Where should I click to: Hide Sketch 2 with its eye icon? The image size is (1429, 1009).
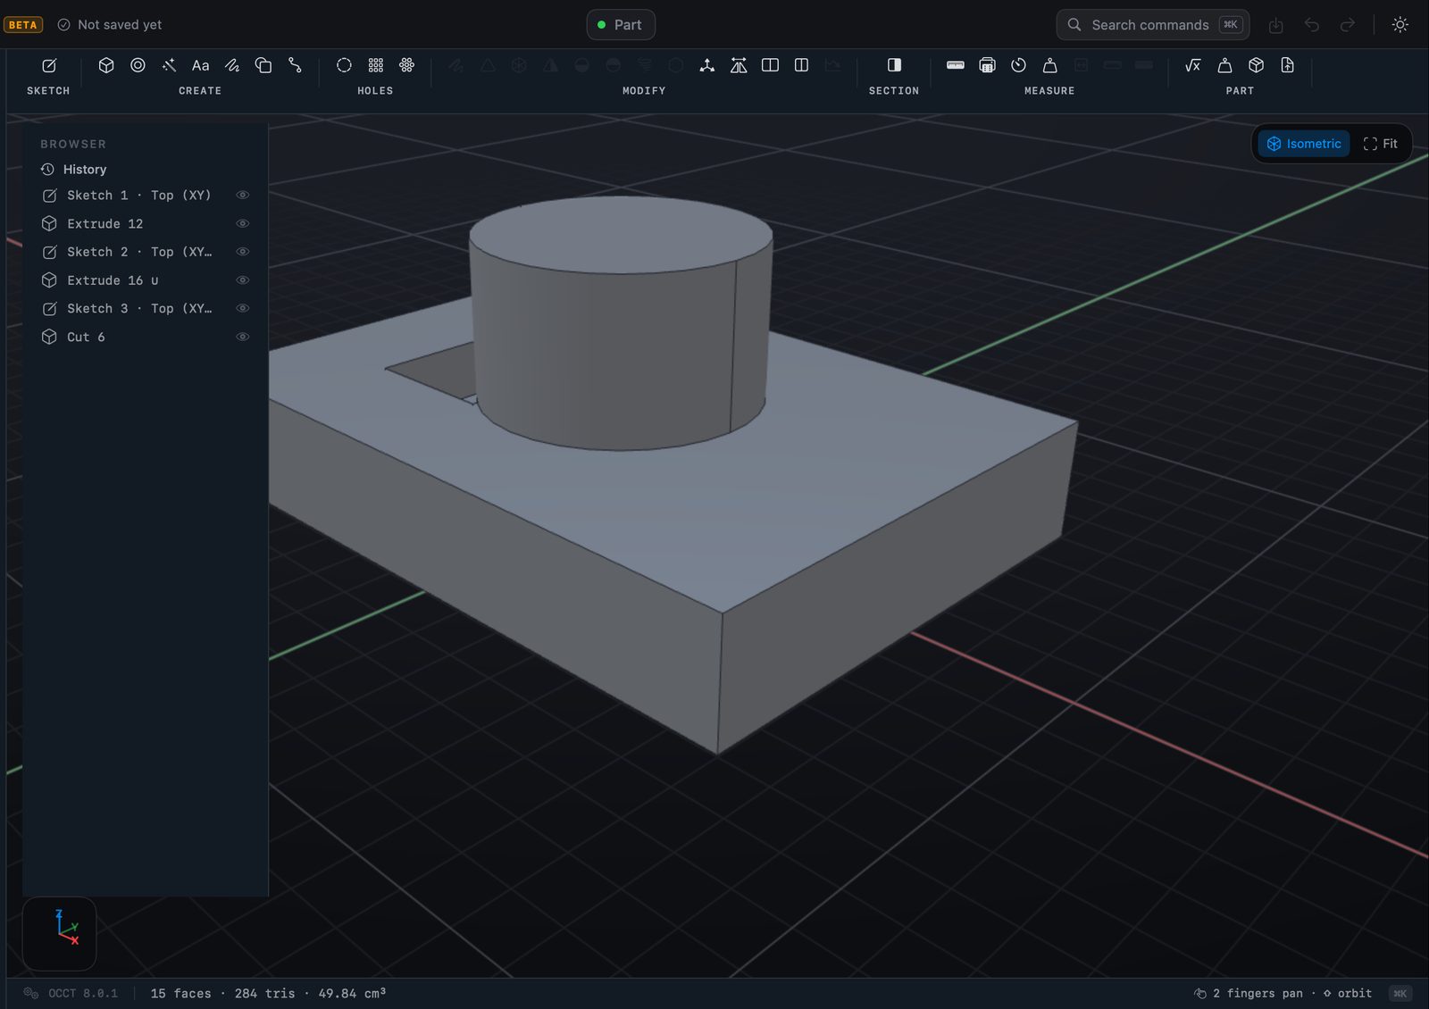(x=242, y=252)
